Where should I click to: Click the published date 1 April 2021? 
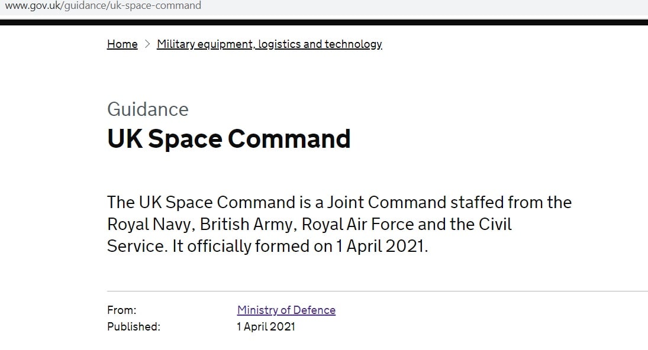pyautogui.click(x=266, y=327)
